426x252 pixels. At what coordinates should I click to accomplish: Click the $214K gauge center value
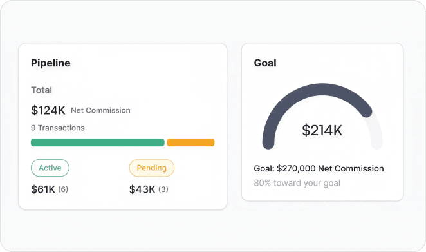tap(322, 130)
